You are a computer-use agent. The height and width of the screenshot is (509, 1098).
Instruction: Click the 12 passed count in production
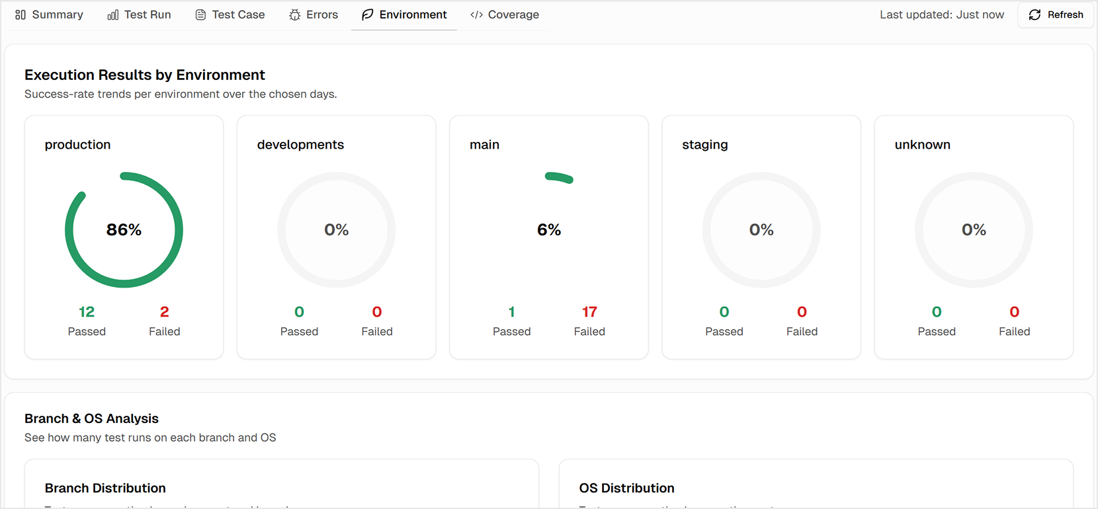(87, 311)
